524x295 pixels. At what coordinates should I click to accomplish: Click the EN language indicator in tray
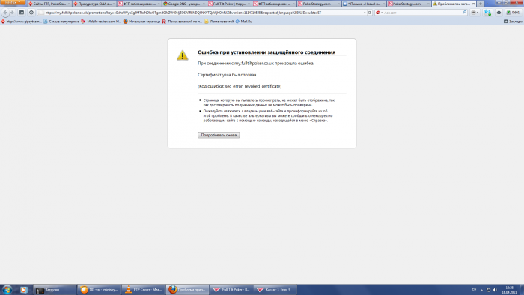coord(474,289)
